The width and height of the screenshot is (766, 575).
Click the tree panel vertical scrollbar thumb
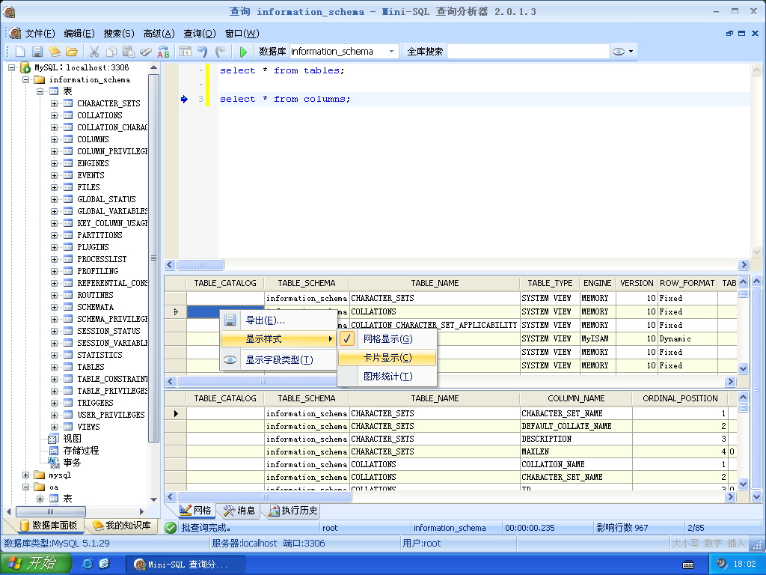coord(153,258)
